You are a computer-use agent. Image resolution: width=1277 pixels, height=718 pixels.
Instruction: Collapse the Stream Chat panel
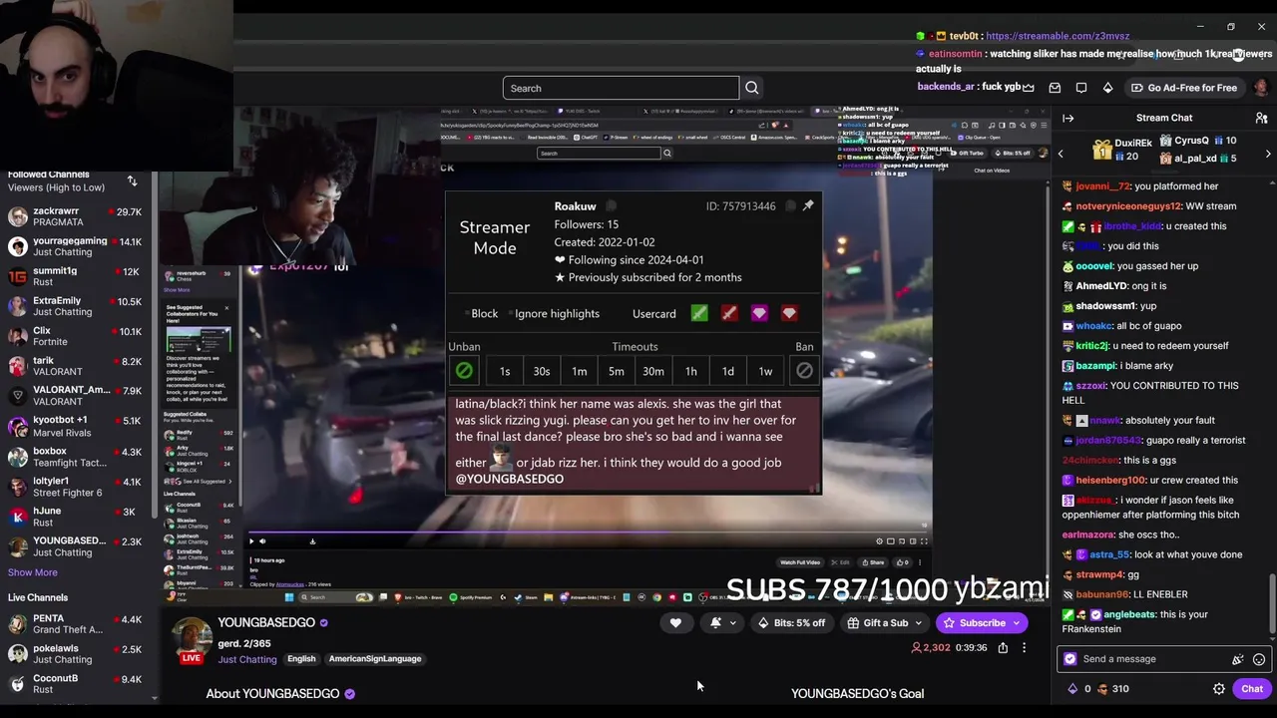coord(1068,118)
